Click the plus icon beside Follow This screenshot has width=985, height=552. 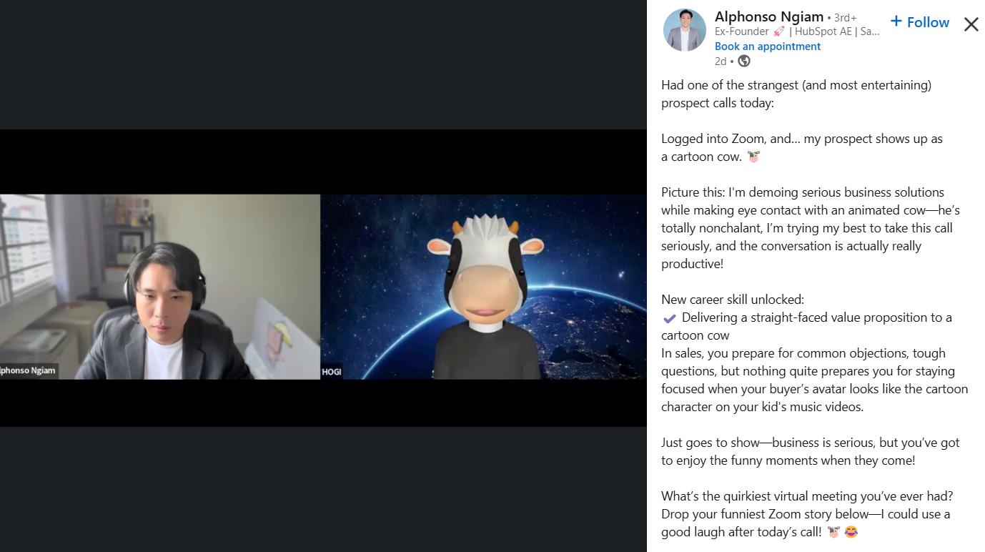click(896, 21)
